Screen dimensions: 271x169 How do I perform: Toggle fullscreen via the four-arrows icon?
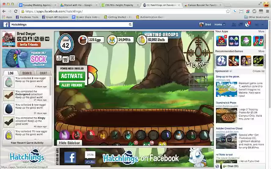point(42,39)
